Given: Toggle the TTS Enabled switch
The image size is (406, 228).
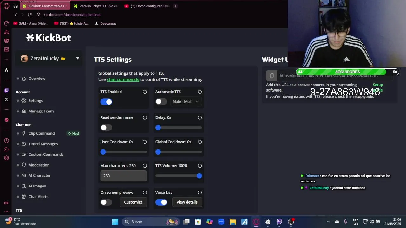Looking at the screenshot, I should coord(106,102).
